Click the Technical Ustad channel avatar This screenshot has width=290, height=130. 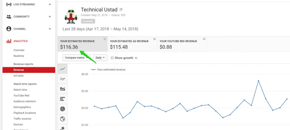click(71, 16)
